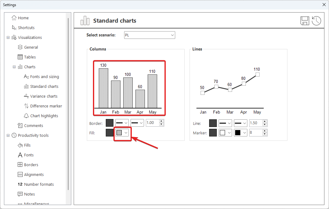
Task: Collapse the Visualizations tree node
Action: (8, 37)
